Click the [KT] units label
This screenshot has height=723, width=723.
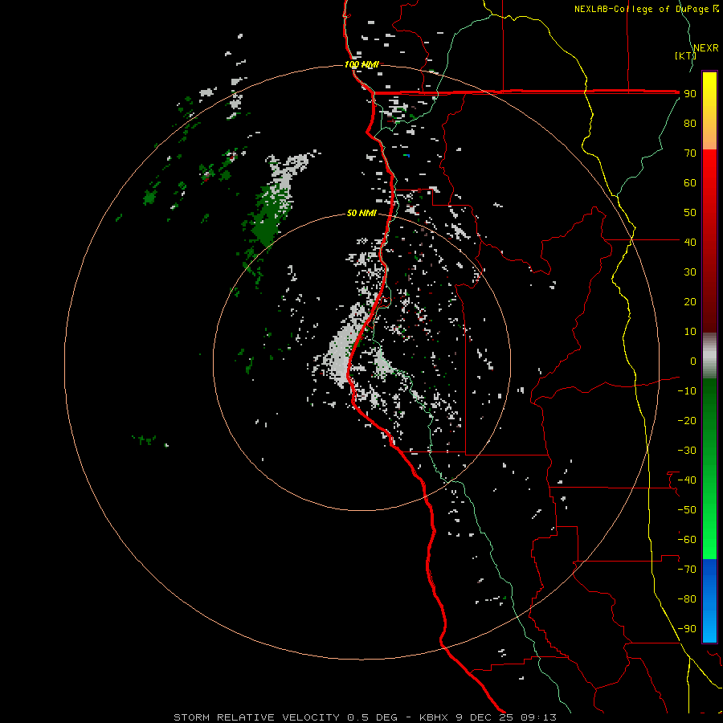point(685,55)
